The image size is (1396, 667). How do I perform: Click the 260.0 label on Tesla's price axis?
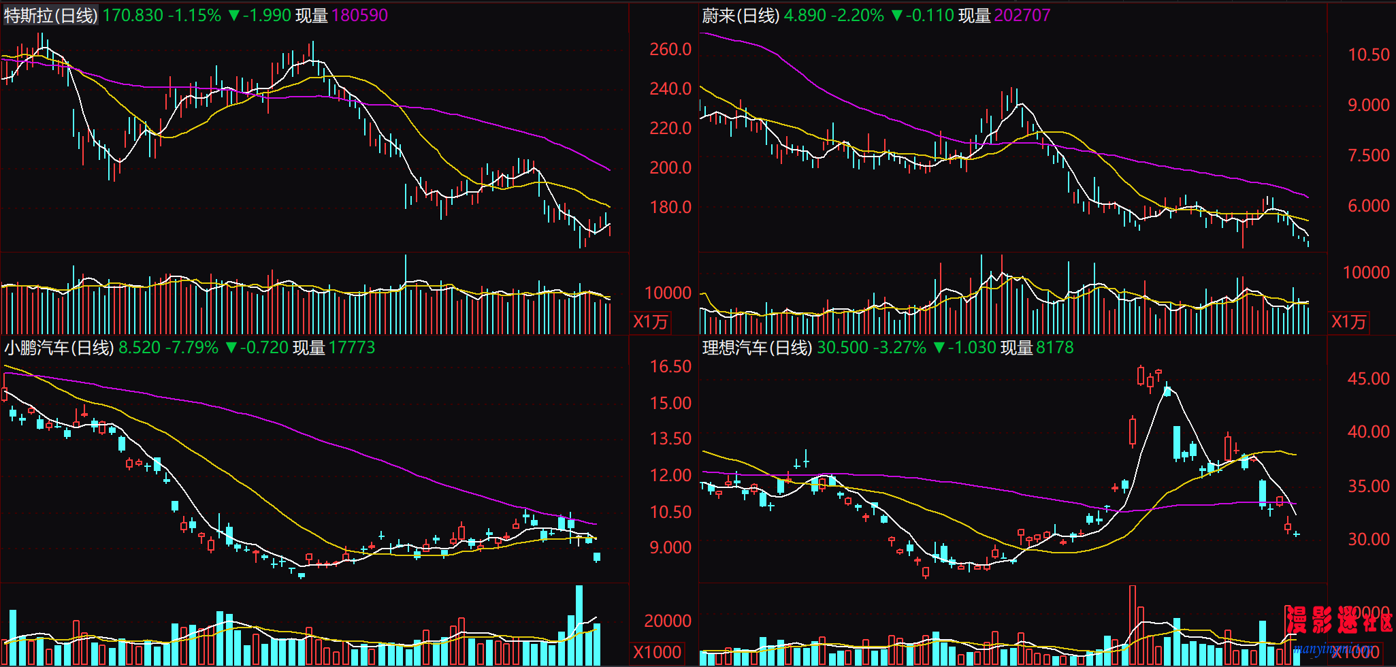pyautogui.click(x=670, y=50)
